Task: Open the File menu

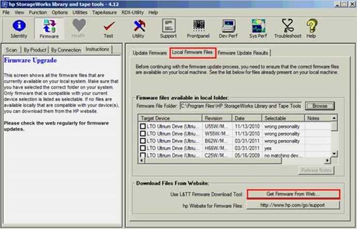Action: (x=6, y=12)
